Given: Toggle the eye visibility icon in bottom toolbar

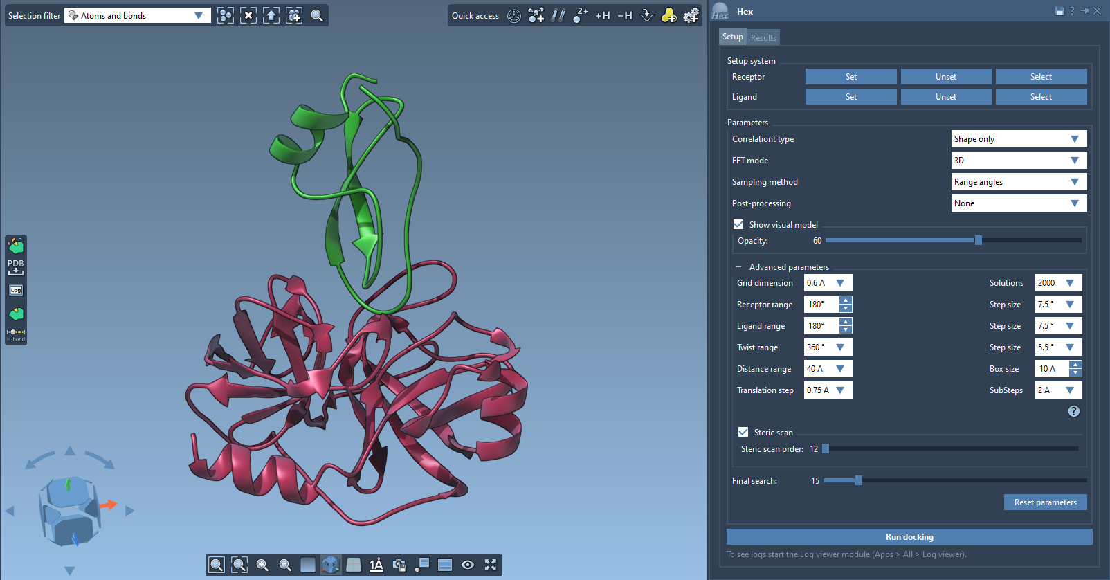Looking at the screenshot, I should (468, 565).
